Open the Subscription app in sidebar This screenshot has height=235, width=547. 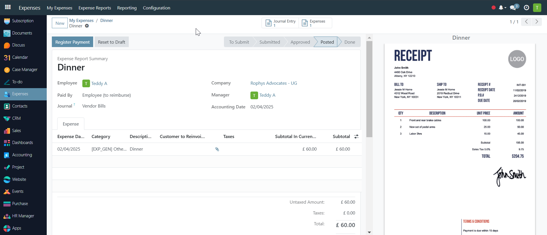23,21
